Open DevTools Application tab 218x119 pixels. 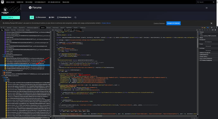coord(69,28)
